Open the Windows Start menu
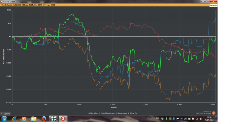Viewport: 231px width, 124px height. pos(4,118)
